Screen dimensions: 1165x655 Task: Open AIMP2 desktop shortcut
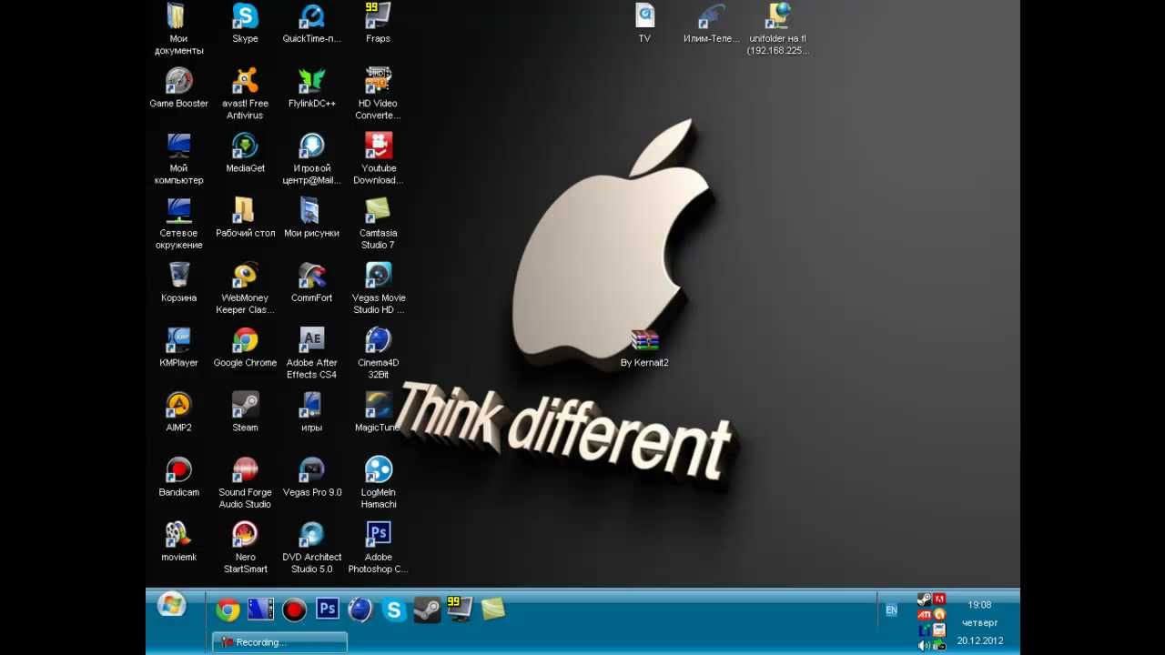(x=178, y=411)
